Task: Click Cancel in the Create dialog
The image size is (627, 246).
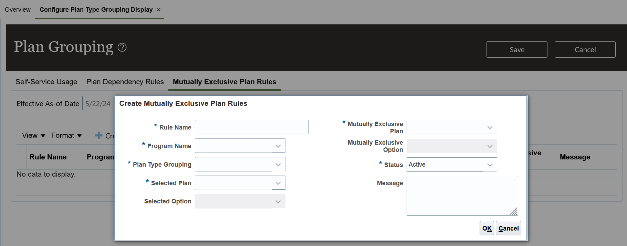Action: (508, 228)
